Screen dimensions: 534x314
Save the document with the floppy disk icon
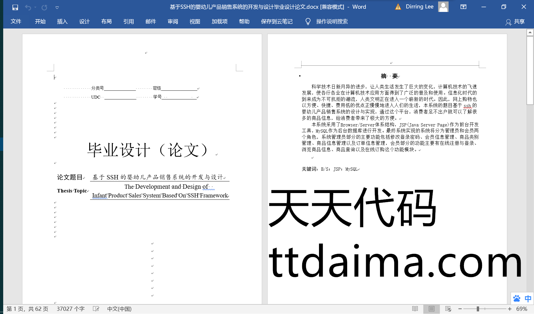[15, 7]
